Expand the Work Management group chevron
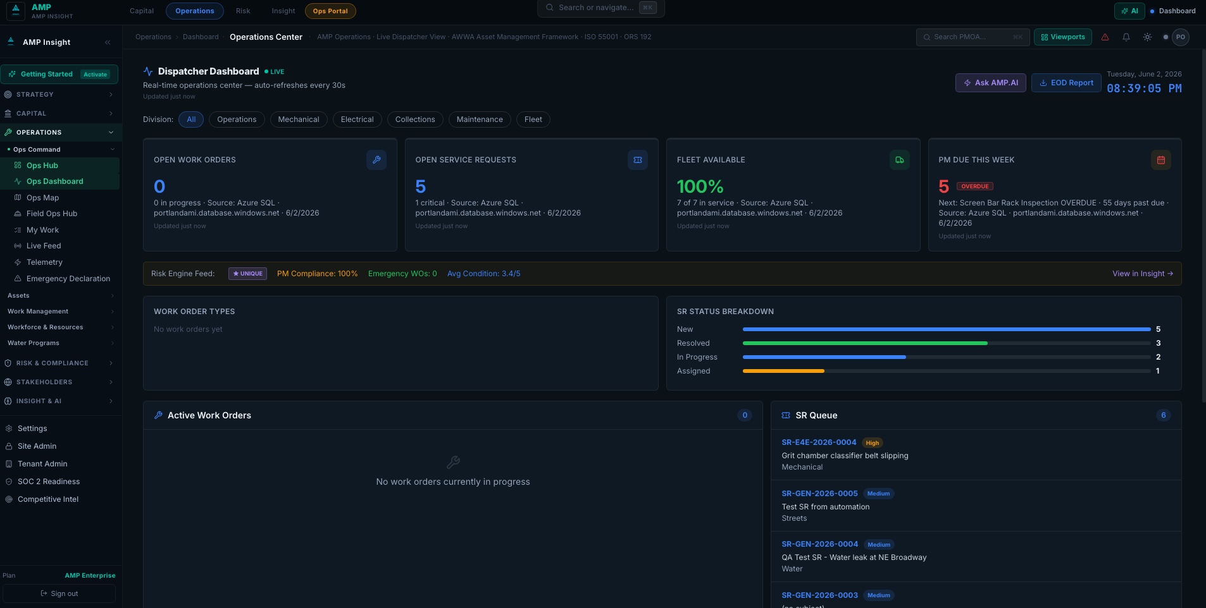This screenshot has width=1206, height=608. [113, 312]
